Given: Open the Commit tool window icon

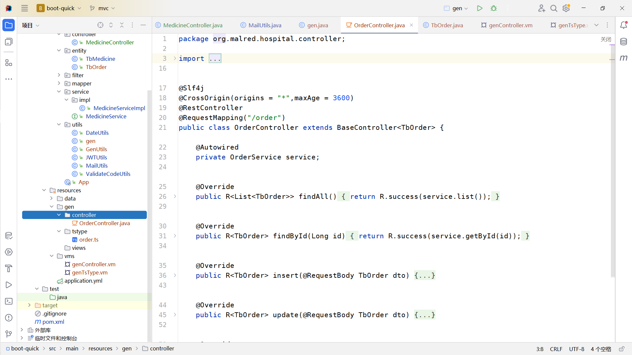Looking at the screenshot, I should pos(9,42).
